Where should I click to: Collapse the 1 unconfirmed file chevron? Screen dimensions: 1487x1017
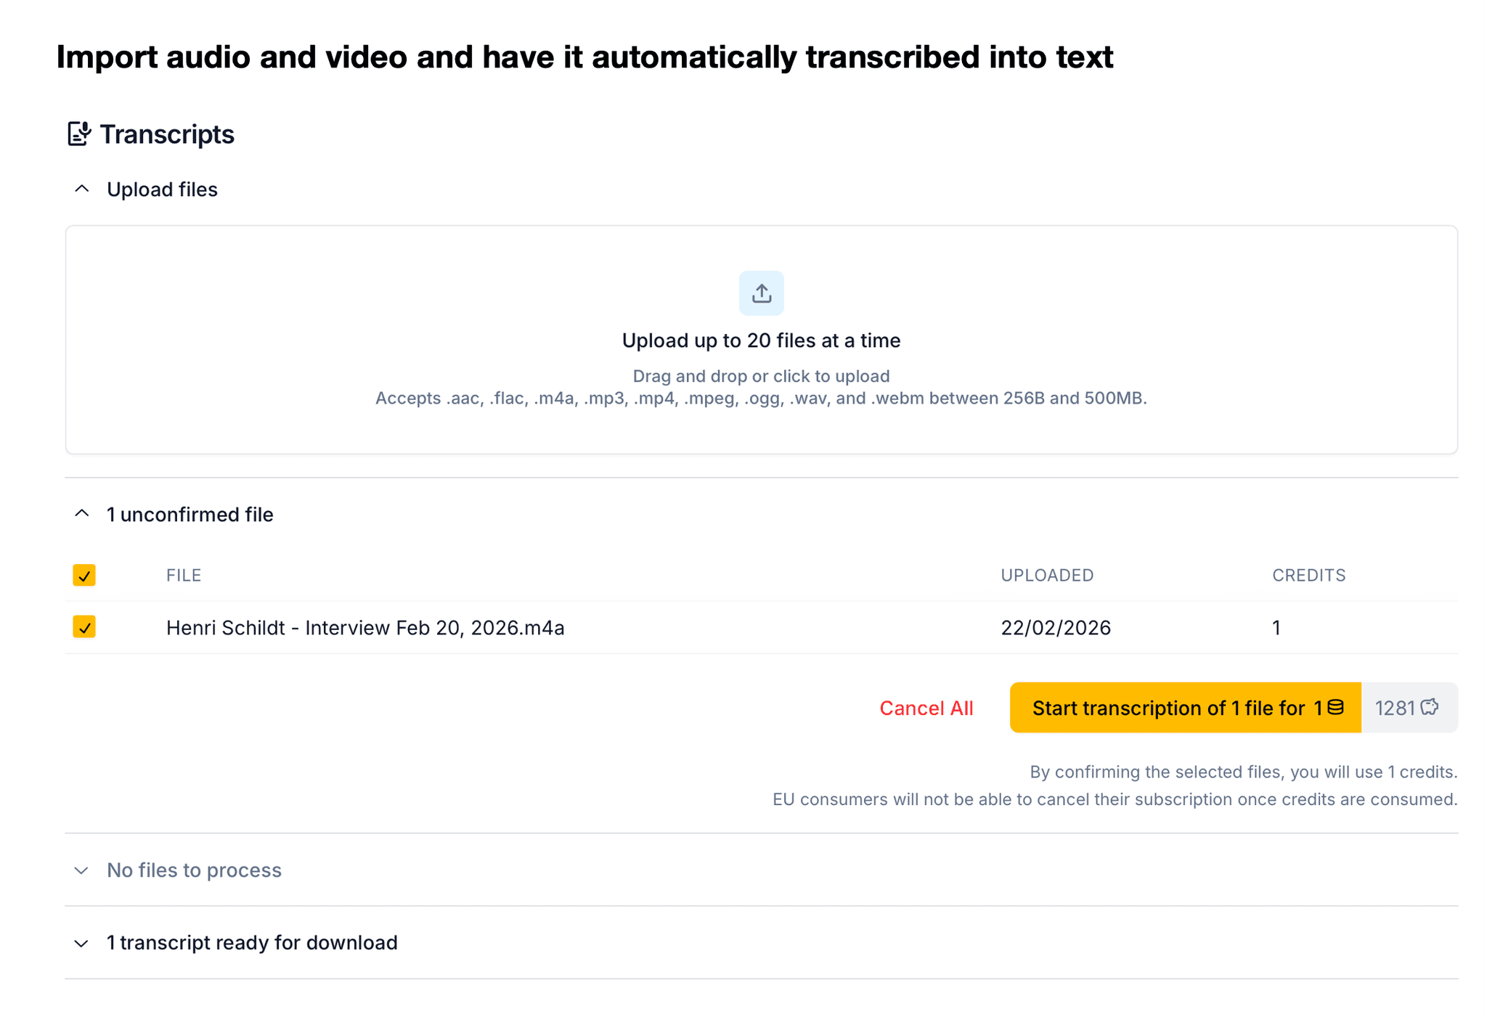coord(82,515)
